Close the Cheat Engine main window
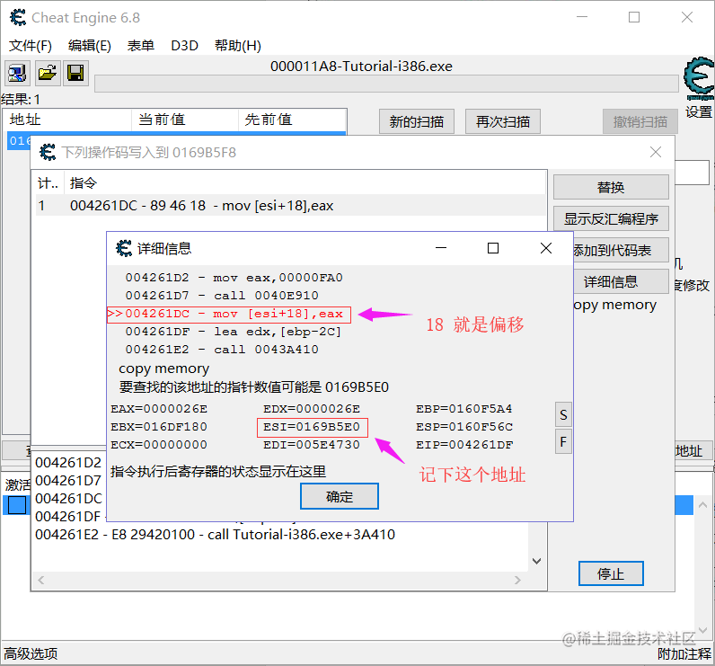Screen dimensions: 715x666 687,17
